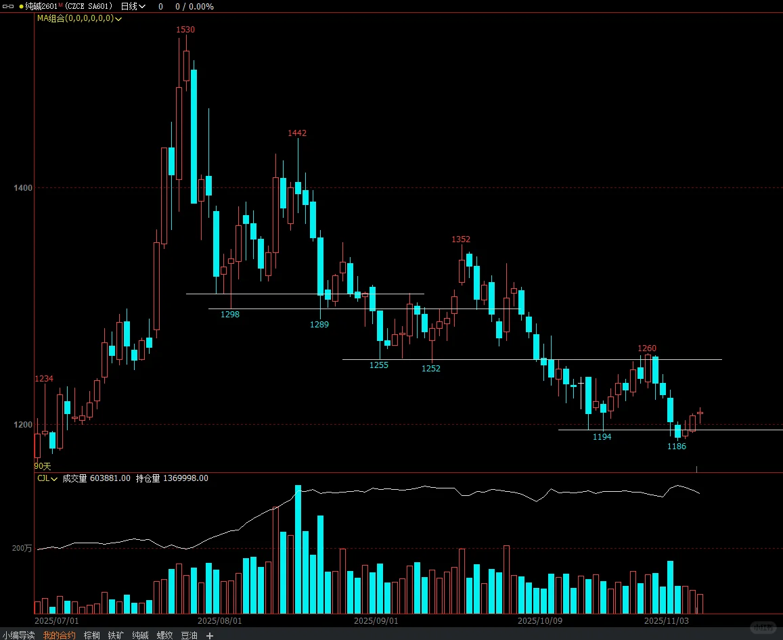Click the yellow dot beside 纯碱2601

pyautogui.click(x=21, y=7)
